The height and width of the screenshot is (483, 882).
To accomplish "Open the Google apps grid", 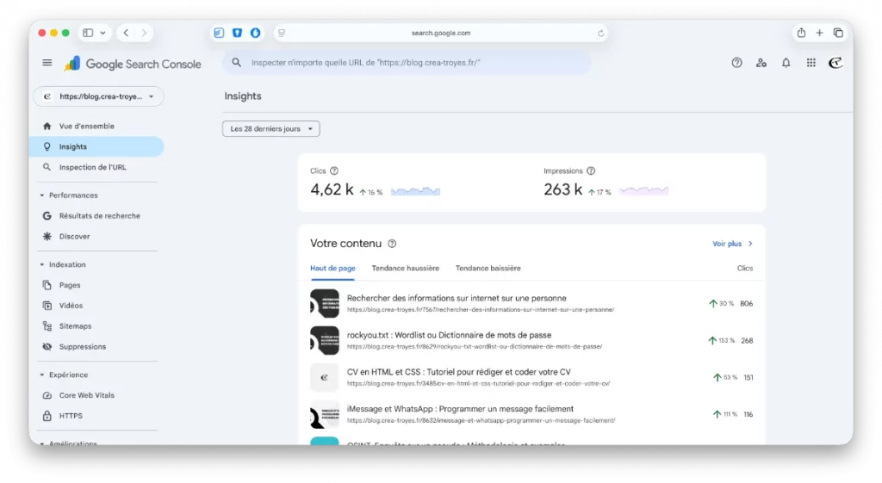I will pyautogui.click(x=811, y=63).
